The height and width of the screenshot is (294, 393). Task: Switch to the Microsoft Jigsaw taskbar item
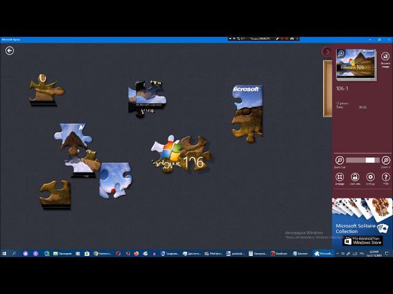324,254
